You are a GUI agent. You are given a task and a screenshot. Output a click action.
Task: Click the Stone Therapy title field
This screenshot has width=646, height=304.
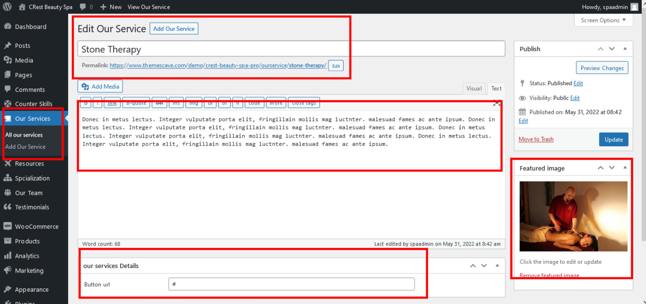point(291,49)
